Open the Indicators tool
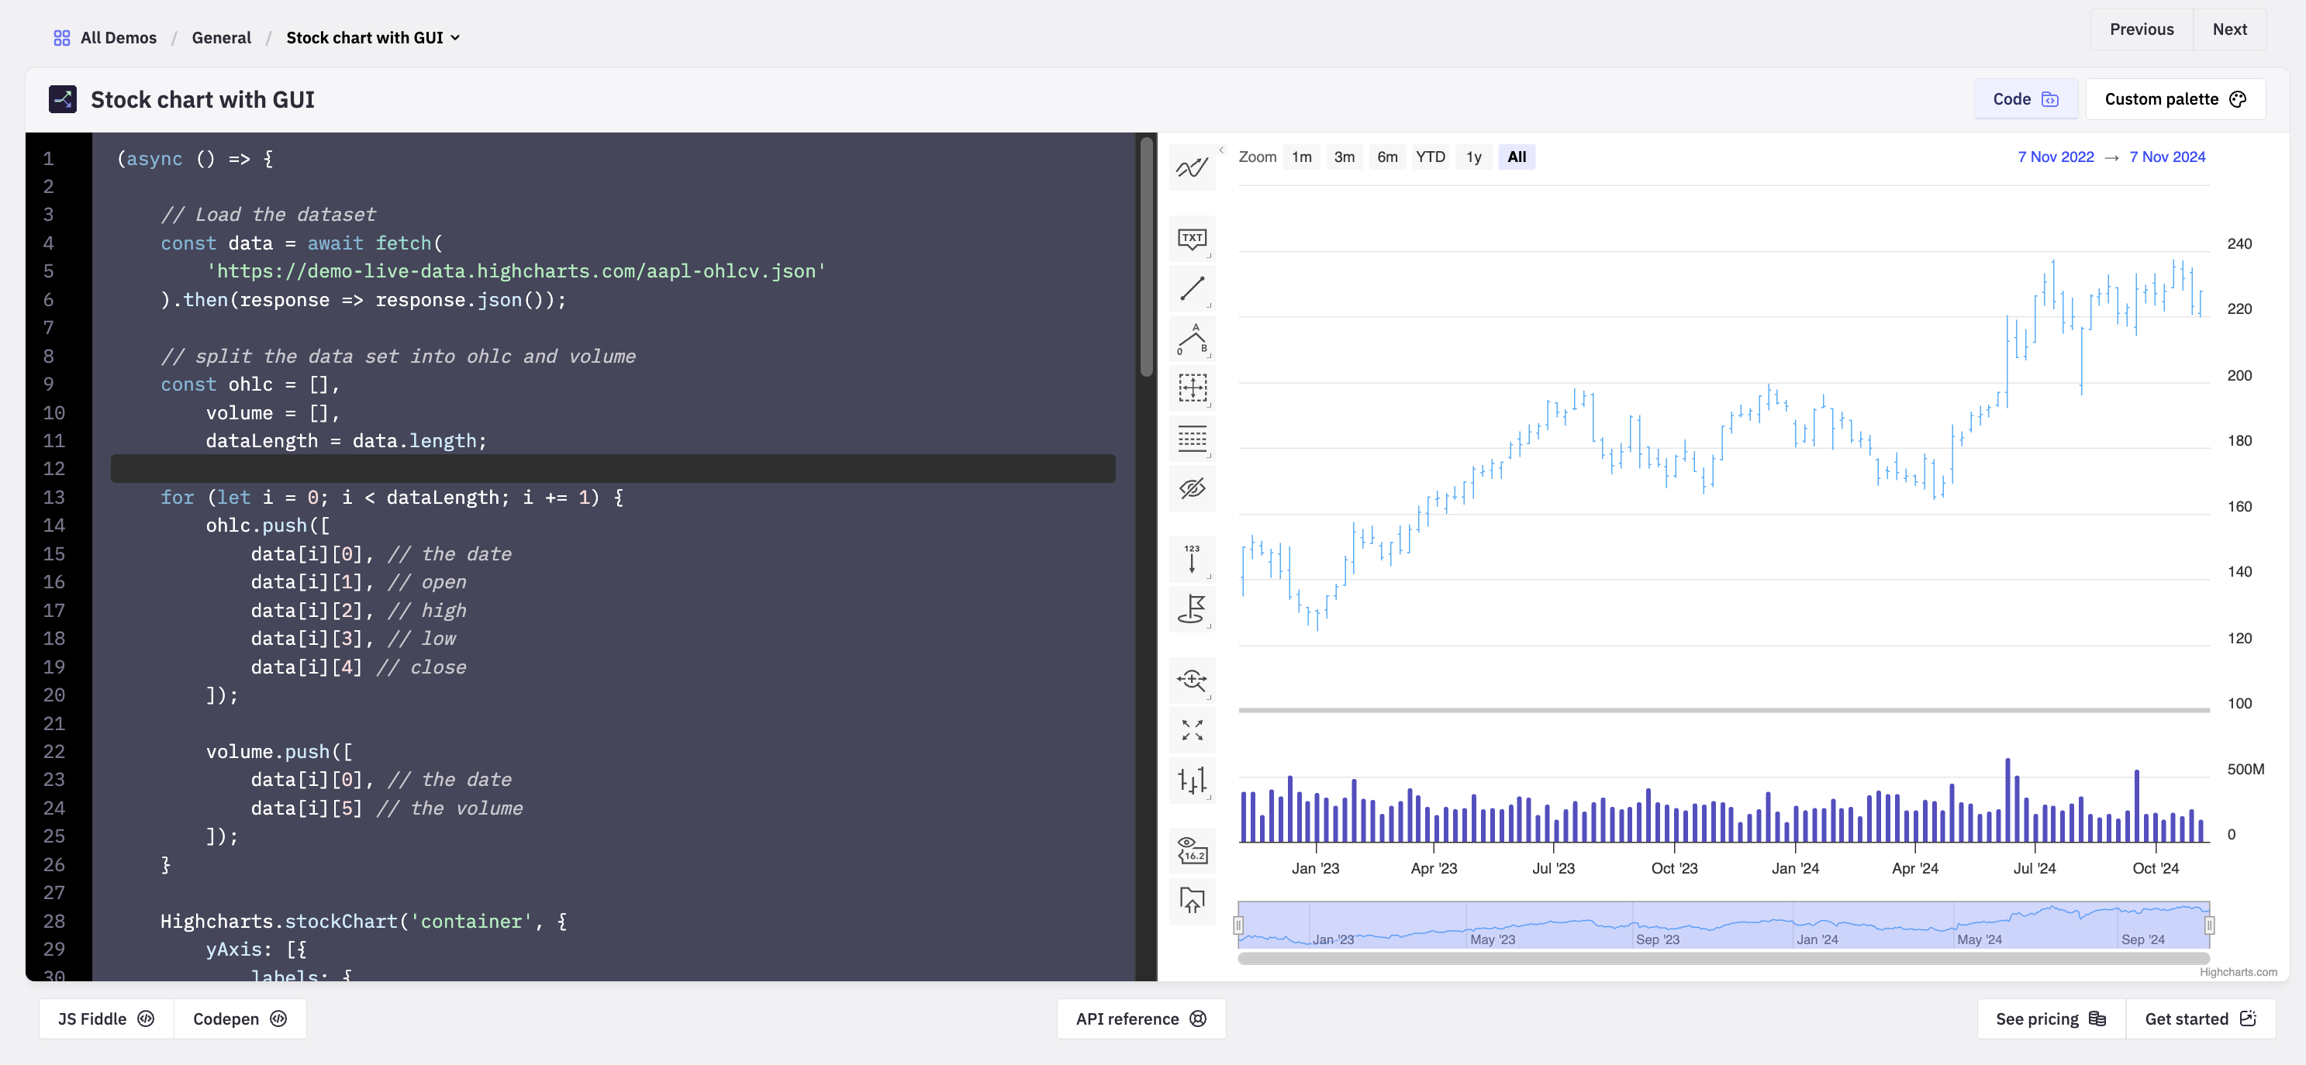The width and height of the screenshot is (2306, 1065). tap(1192, 167)
